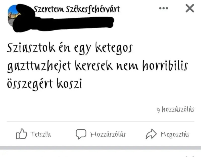Click the speech bubble comment icon
Image resolution: width=201 pixels, height=157 pixels.
[x=81, y=134]
